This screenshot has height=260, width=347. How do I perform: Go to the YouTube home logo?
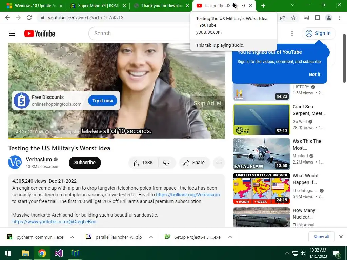pyautogui.click(x=40, y=34)
